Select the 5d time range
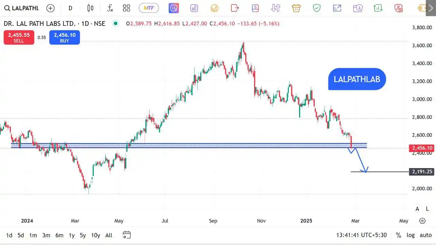Image resolution: width=436 pixels, height=245 pixels. [21, 235]
